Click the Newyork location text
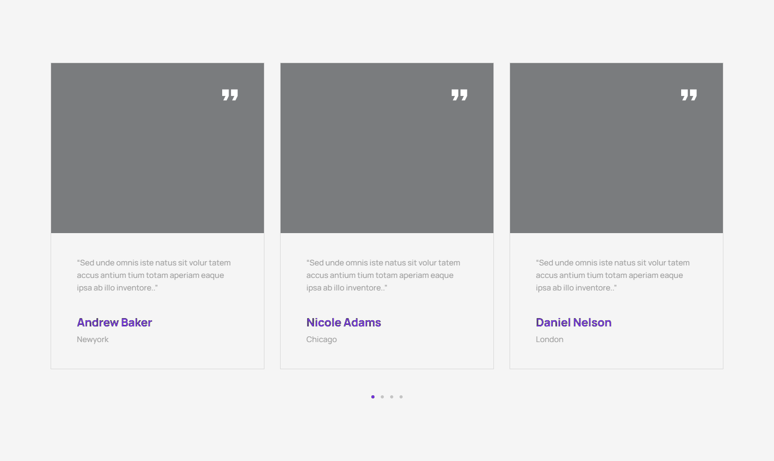This screenshot has height=461, width=774. tap(93, 339)
